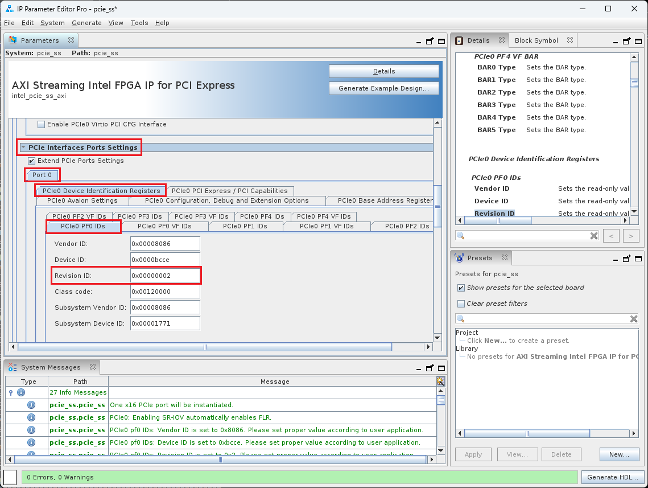Close the Parameters tab
648x488 pixels.
point(71,40)
